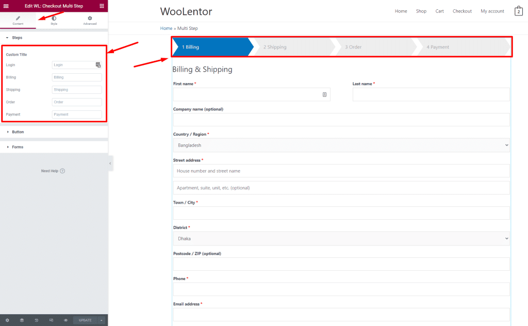Open the Navigator layers icon
This screenshot has width=528, height=326.
[x=22, y=320]
